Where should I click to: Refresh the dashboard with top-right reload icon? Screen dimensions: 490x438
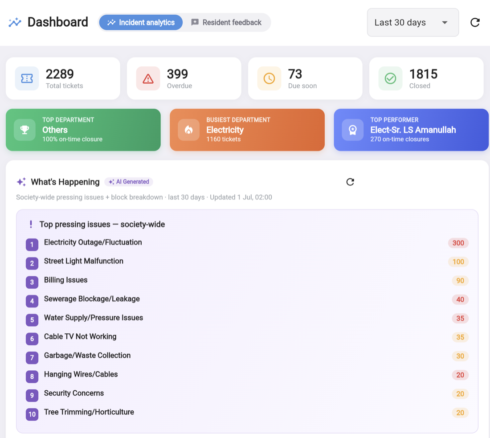[x=475, y=23]
